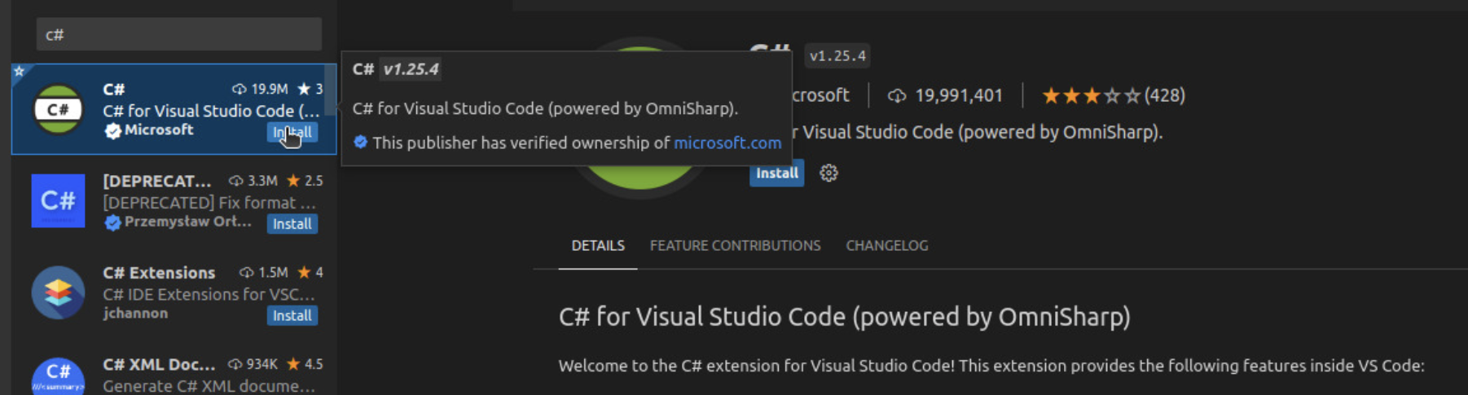The image size is (1468, 395).
Task: Click the v1.25.4 version label in the tooltip
Action: 411,69
